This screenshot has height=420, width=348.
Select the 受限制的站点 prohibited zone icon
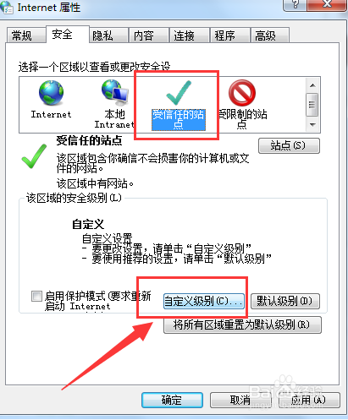(x=242, y=93)
